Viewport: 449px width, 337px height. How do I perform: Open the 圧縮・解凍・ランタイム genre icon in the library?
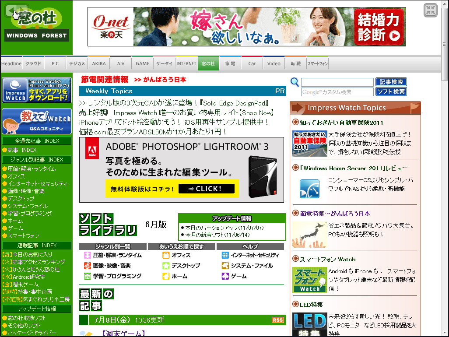88,255
